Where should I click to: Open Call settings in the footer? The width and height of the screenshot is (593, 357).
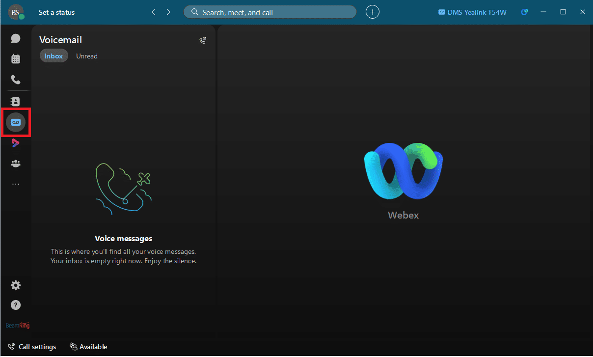(32, 347)
